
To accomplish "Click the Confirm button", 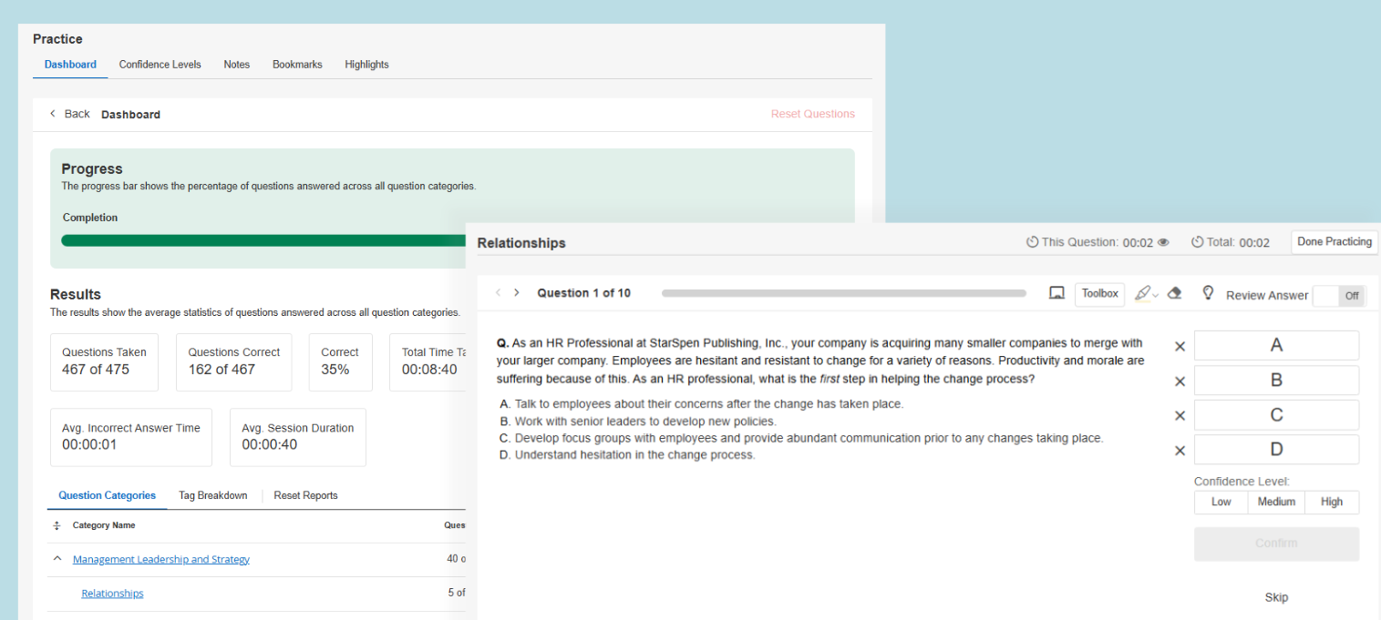I will [x=1276, y=544].
